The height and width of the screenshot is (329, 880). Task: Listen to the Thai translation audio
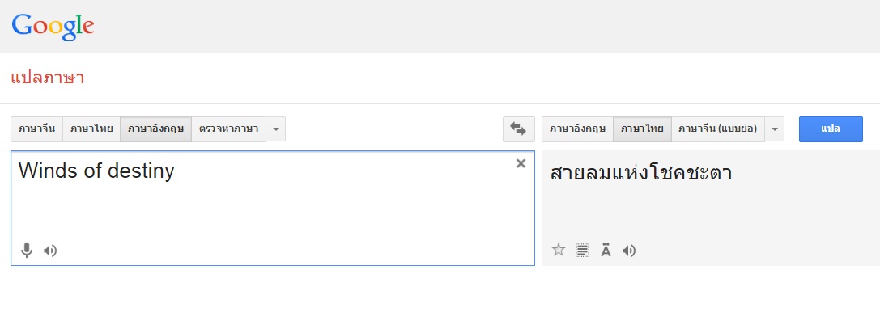pyautogui.click(x=629, y=251)
